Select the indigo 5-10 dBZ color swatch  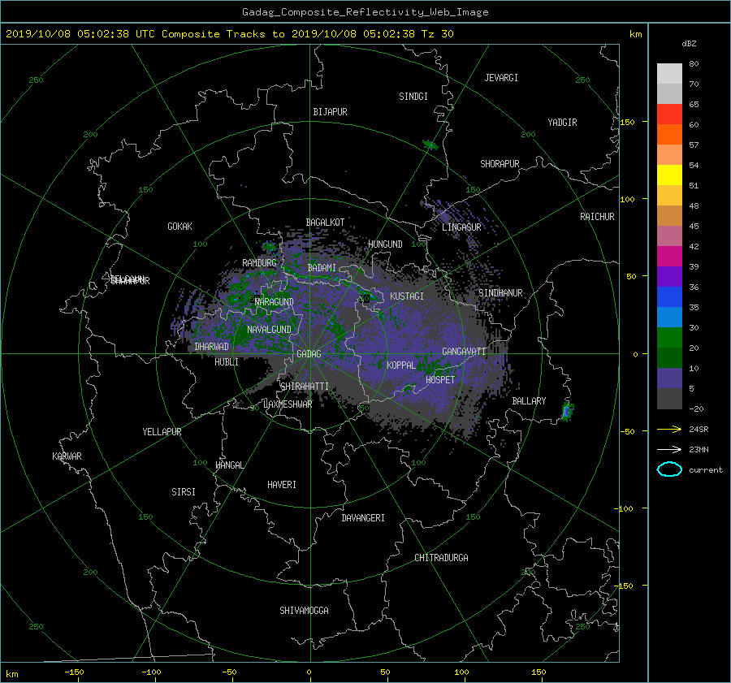point(669,378)
